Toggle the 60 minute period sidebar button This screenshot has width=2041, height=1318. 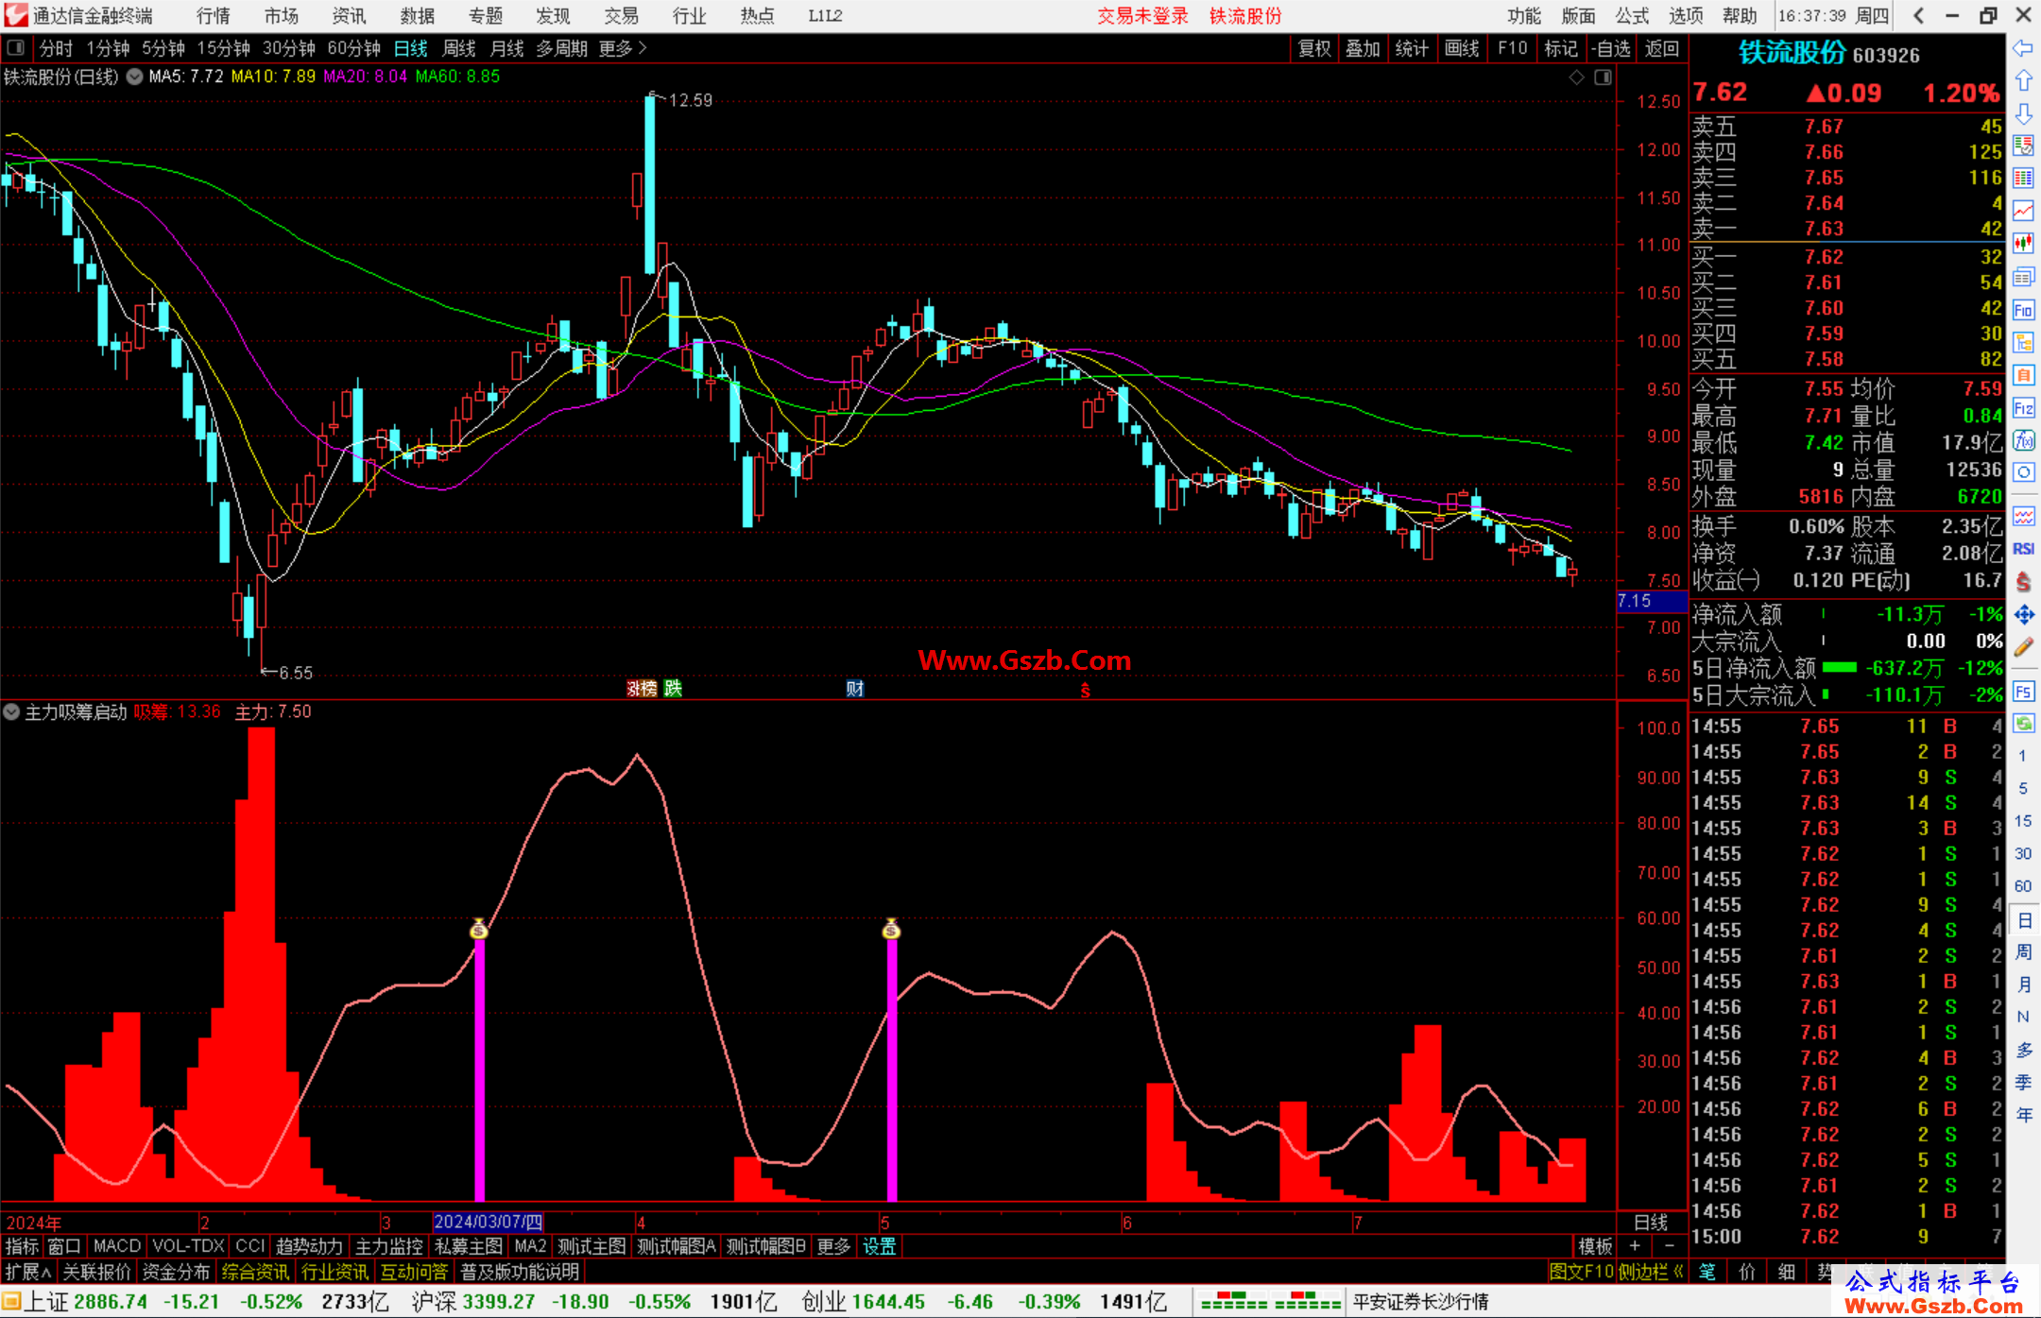(x=2023, y=886)
